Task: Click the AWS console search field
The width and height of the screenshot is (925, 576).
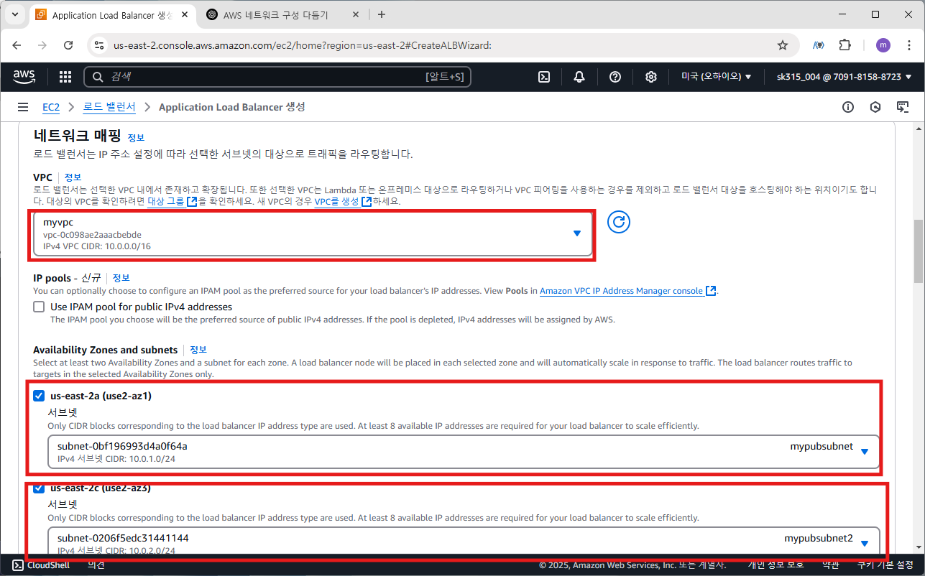Action: [x=277, y=77]
